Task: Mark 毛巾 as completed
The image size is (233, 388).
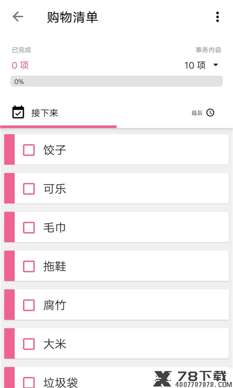Action: (29, 227)
